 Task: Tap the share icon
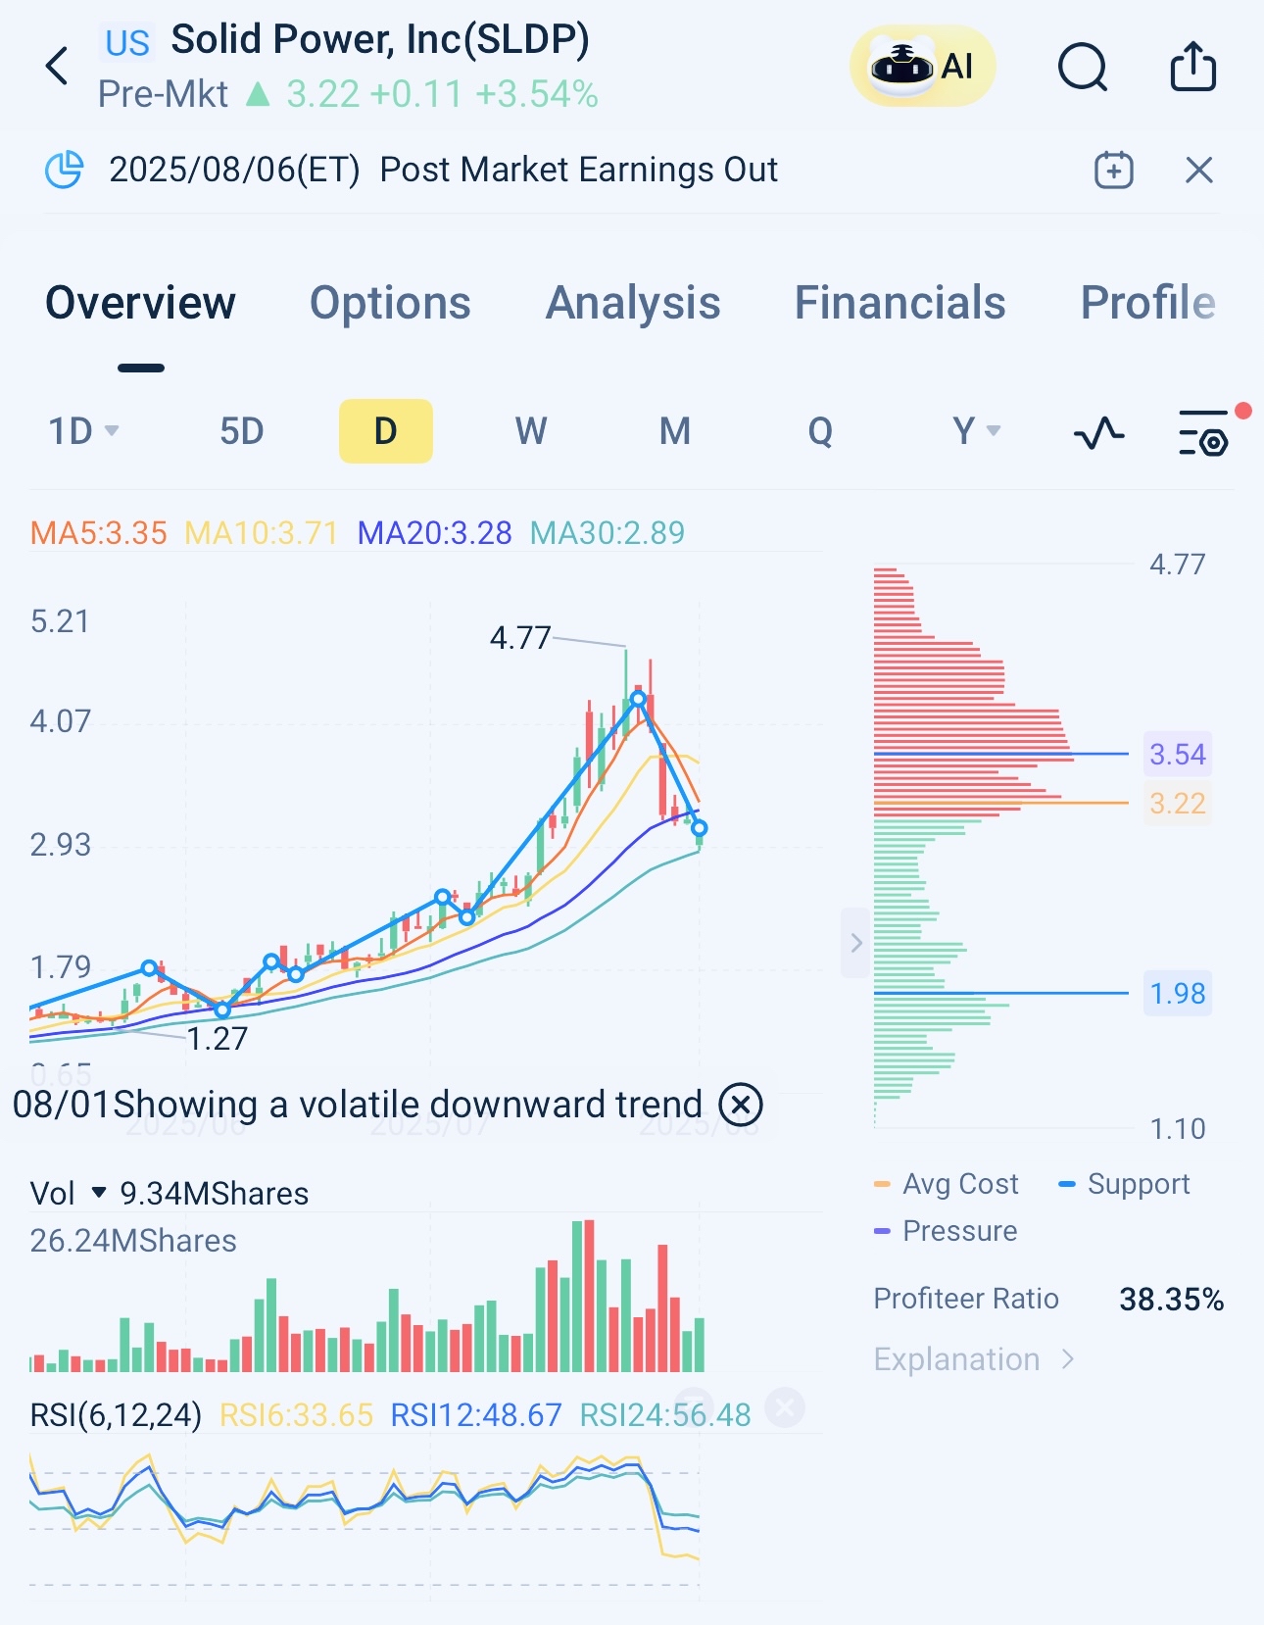point(1192,67)
